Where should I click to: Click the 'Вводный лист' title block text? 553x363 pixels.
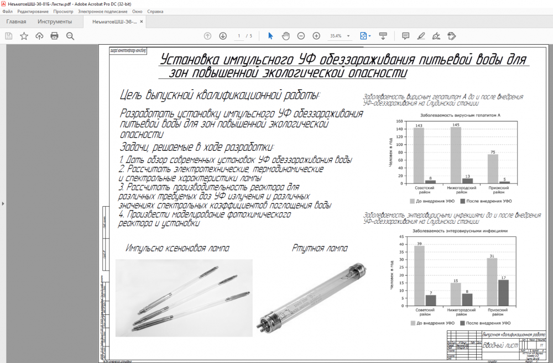pyautogui.click(x=500, y=345)
